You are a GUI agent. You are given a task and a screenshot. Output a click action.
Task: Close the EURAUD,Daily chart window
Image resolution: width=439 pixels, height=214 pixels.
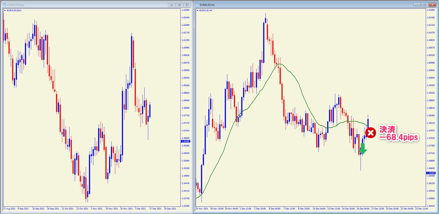point(187,5)
